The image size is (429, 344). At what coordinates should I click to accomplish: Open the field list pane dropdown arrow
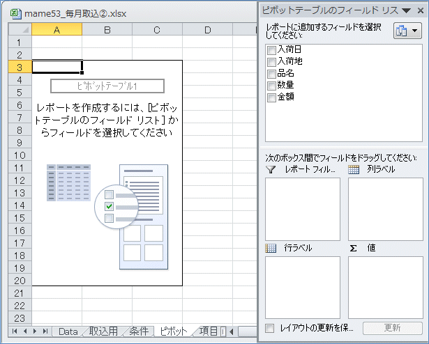point(406,10)
